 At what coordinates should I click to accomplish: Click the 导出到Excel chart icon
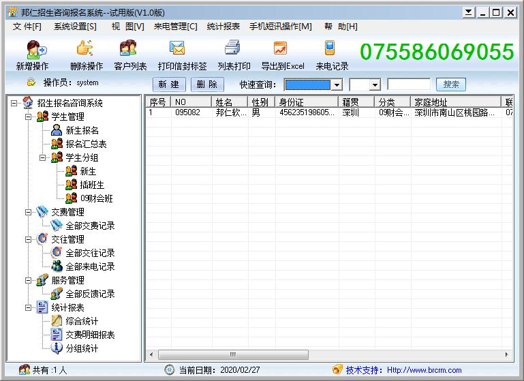tap(280, 48)
